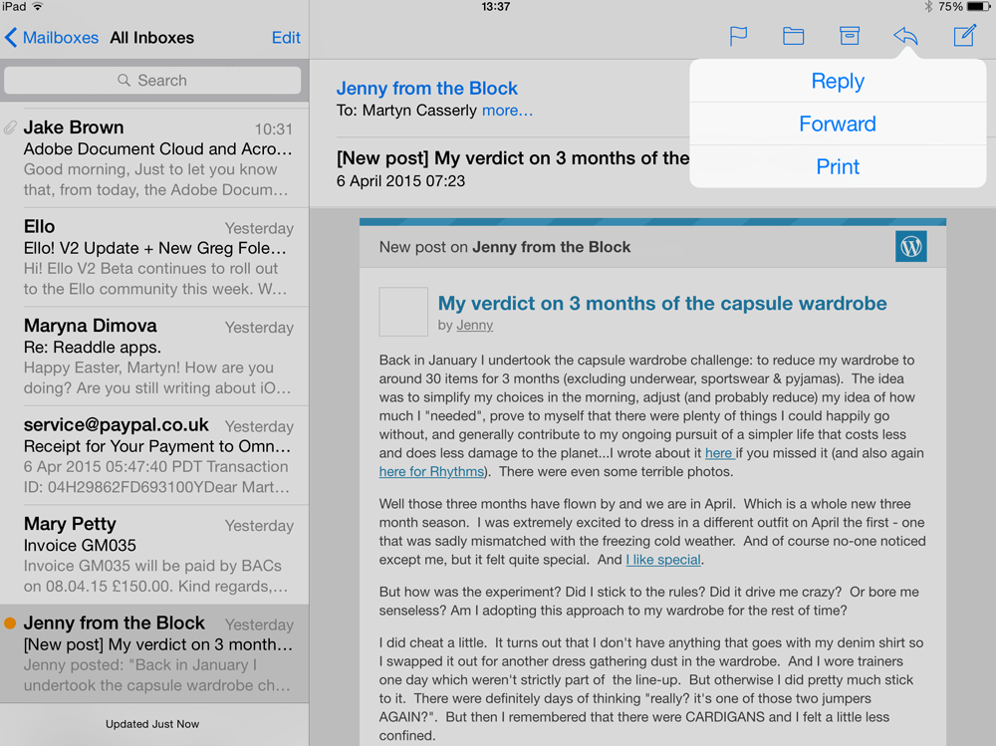Choose Forward from the action menu
The height and width of the screenshot is (746, 996).
[x=838, y=124]
